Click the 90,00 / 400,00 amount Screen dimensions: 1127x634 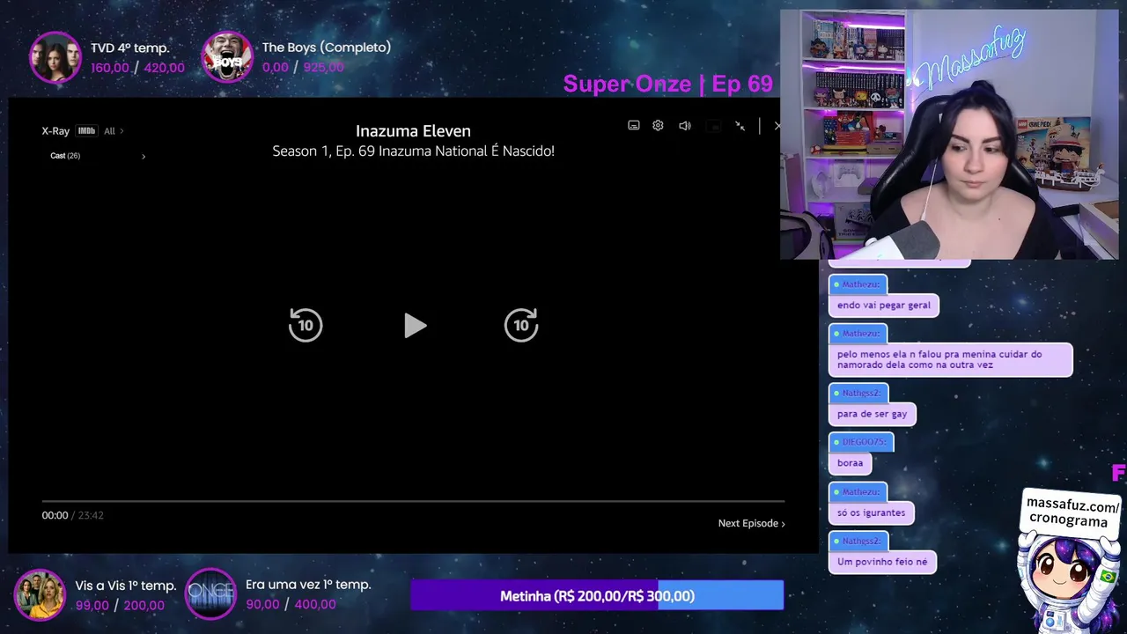coord(291,604)
